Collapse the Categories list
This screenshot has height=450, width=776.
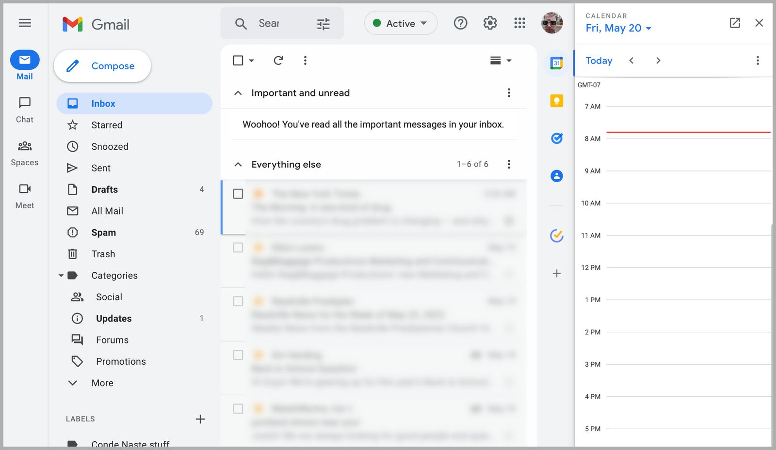pyautogui.click(x=61, y=276)
